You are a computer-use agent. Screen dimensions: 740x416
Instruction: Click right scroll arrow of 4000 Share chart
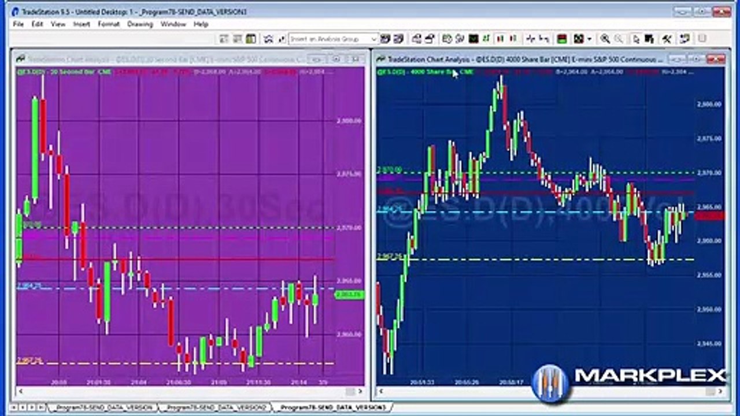point(720,392)
